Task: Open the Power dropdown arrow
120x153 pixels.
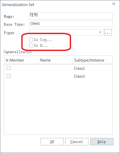Action: point(100,32)
